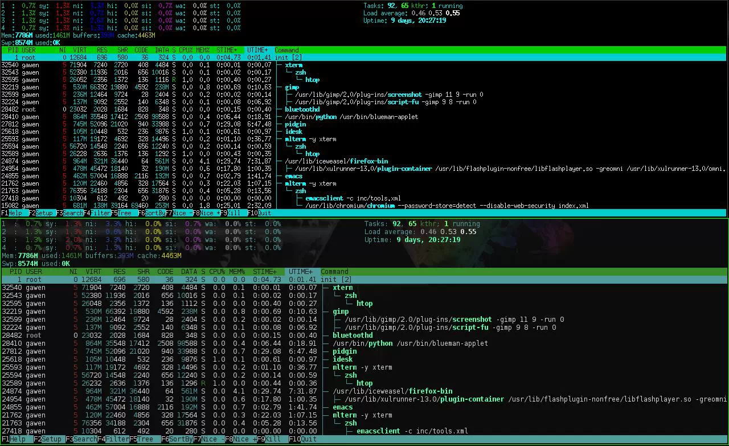The image size is (729, 446).
Task: Click F9 Kill in the top htop pane
Action: 235,213
